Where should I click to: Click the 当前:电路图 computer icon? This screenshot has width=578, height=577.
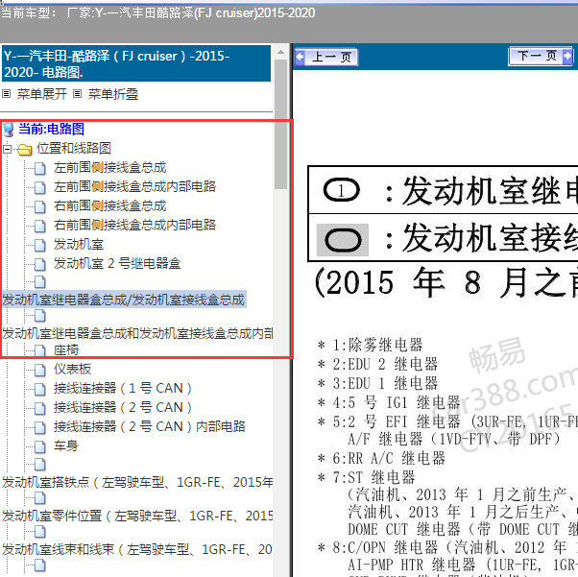[9, 130]
